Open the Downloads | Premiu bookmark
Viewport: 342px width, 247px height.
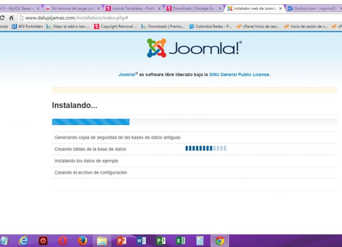pos(163,27)
